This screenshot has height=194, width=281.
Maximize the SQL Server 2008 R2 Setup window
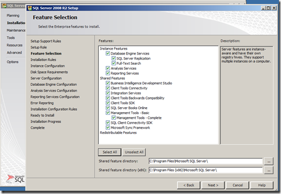tap(268, 8)
